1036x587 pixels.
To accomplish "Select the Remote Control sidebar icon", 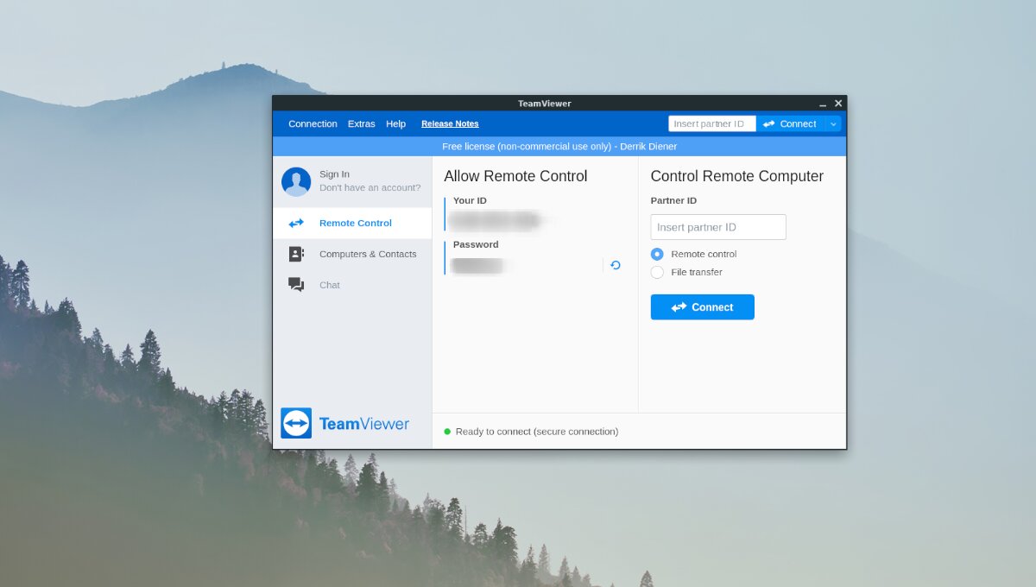I will pyautogui.click(x=294, y=223).
